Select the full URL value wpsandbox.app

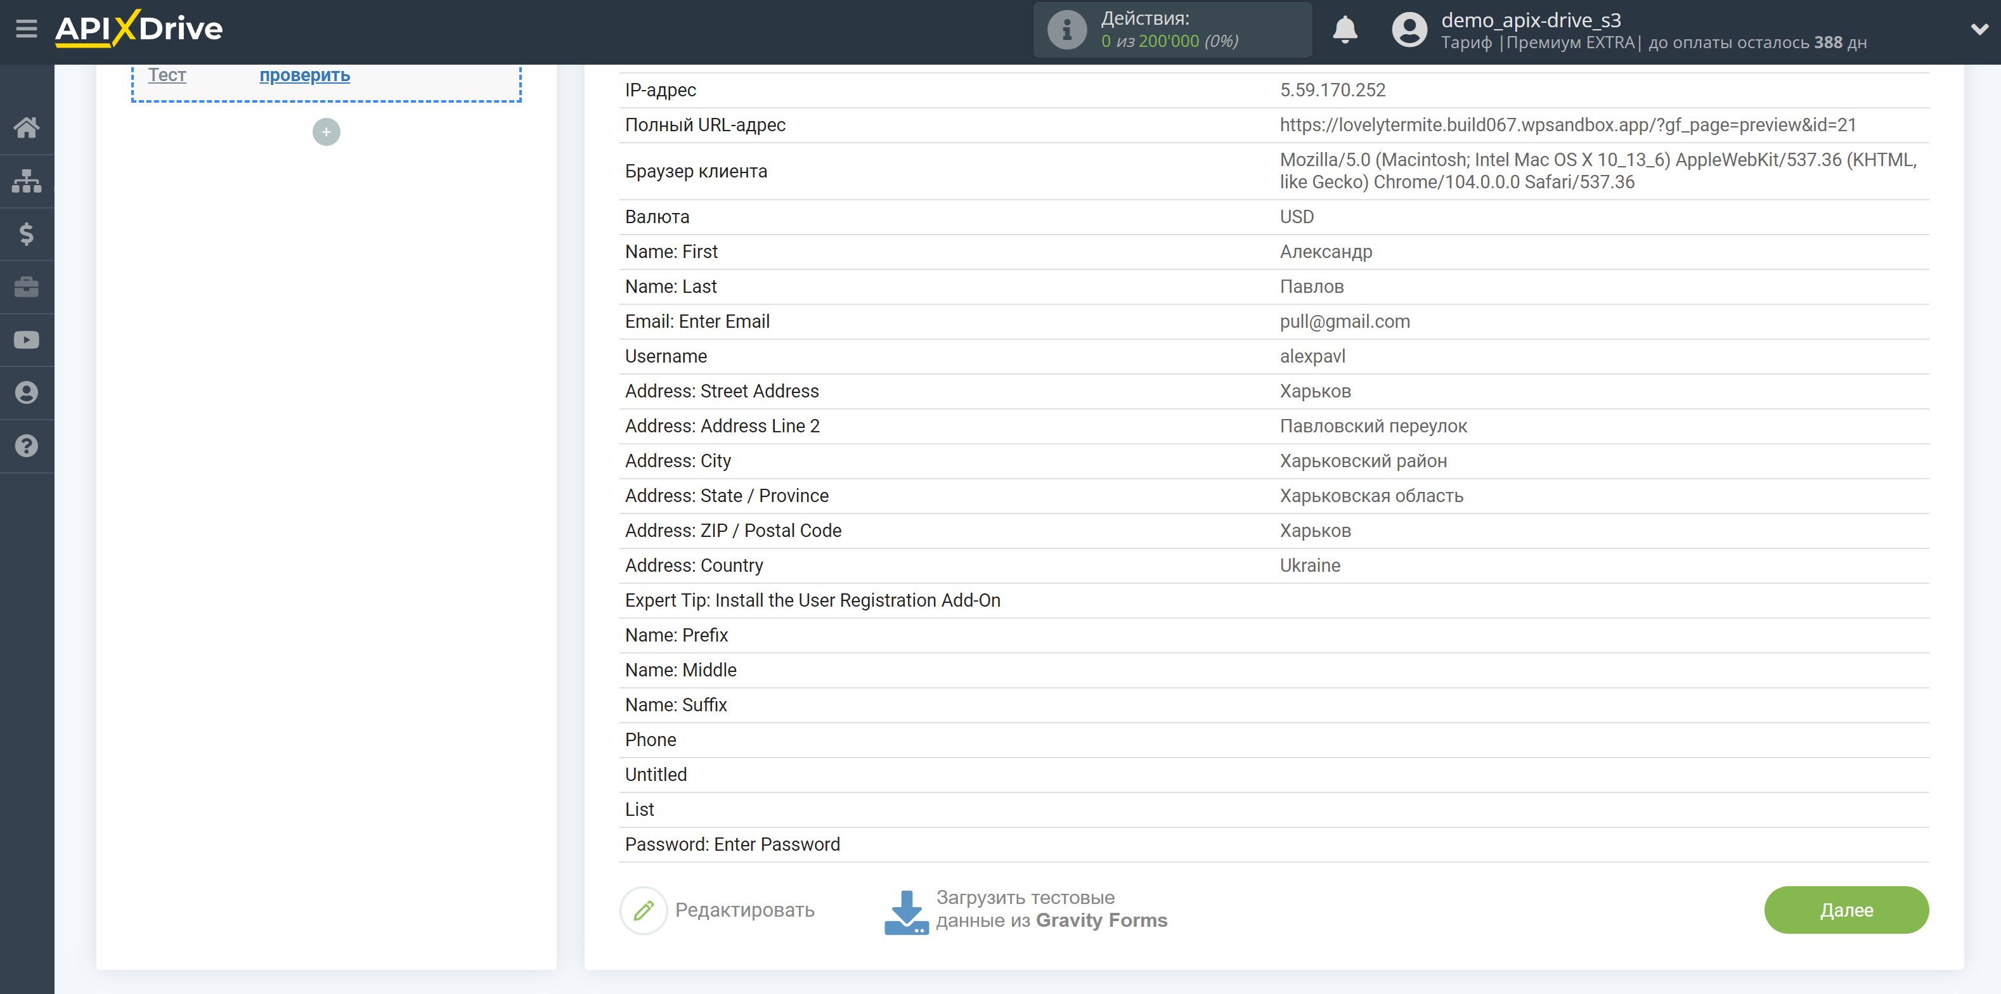point(1567,125)
